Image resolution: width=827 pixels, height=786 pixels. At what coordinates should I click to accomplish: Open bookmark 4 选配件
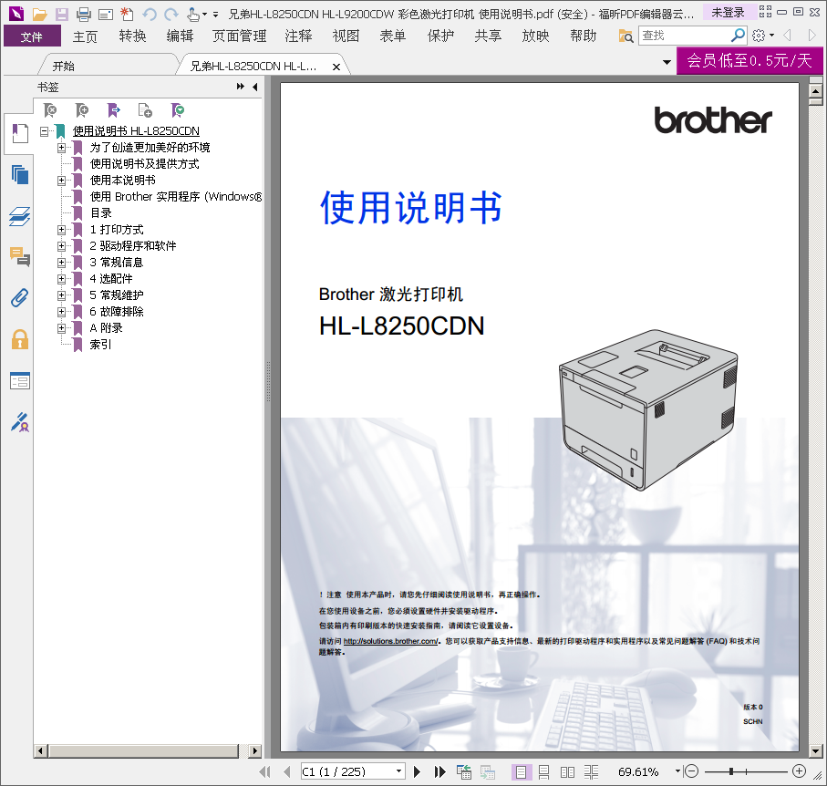(x=110, y=278)
